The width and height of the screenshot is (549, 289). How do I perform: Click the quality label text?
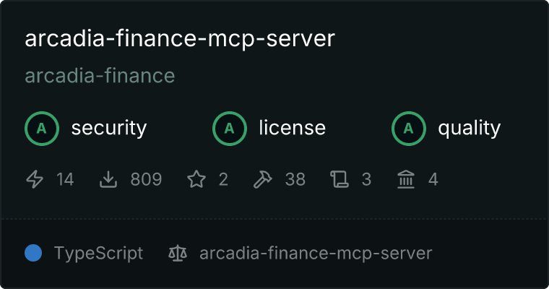[469, 128]
